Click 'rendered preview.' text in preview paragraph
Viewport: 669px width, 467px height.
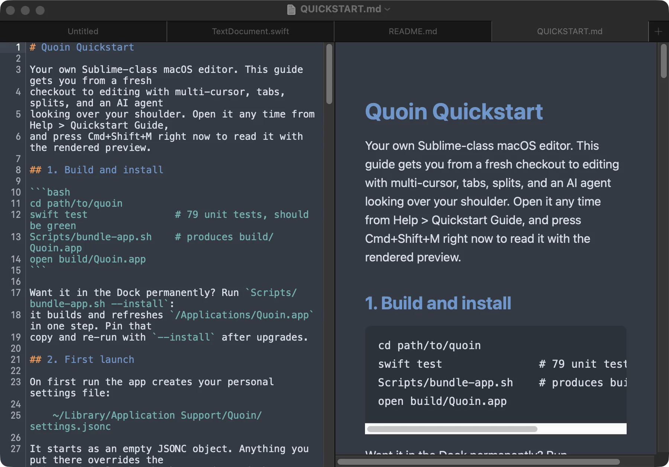coord(413,257)
